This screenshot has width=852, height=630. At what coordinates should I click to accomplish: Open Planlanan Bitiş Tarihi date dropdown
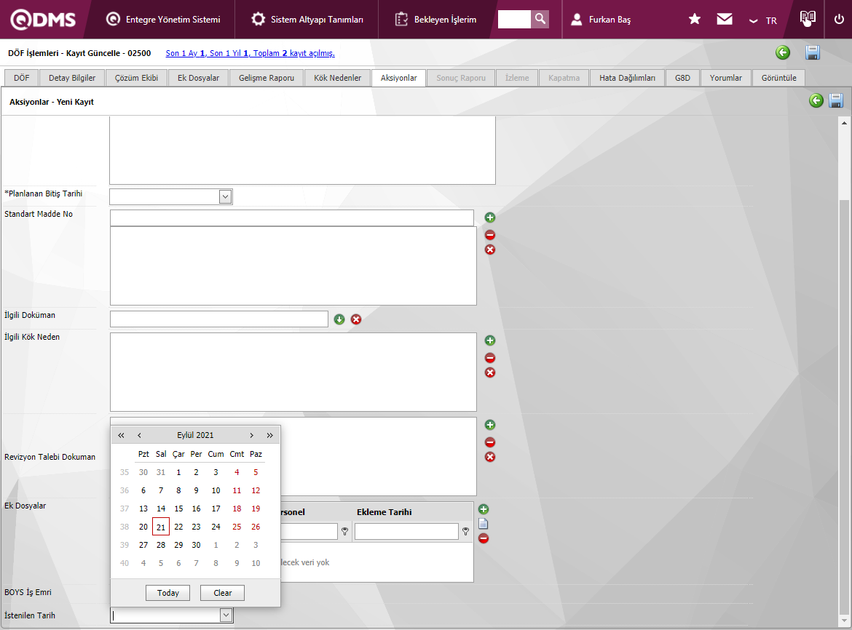[x=226, y=196]
